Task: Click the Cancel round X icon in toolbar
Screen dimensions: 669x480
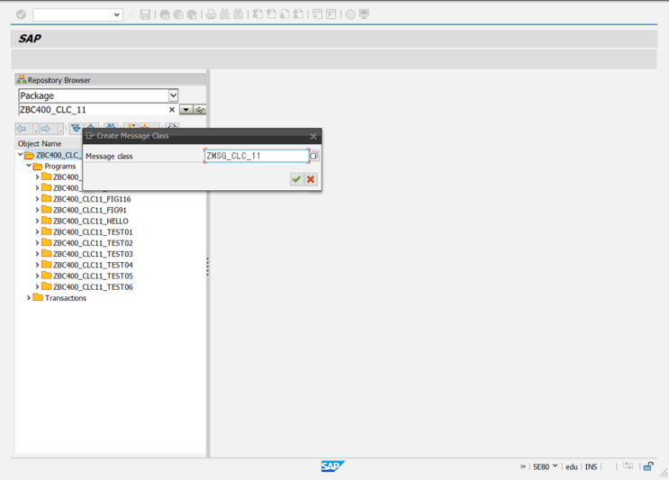Action: pos(192,14)
